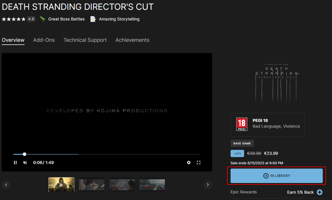Click the Amazing Storytelling note icon
Image resolution: width=332 pixels, height=200 pixels.
pos(93,19)
